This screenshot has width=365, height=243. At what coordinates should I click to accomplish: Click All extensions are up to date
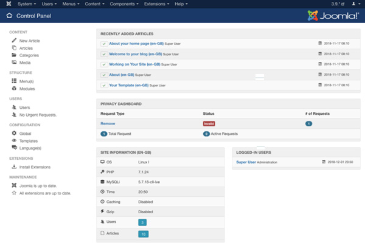point(45,193)
